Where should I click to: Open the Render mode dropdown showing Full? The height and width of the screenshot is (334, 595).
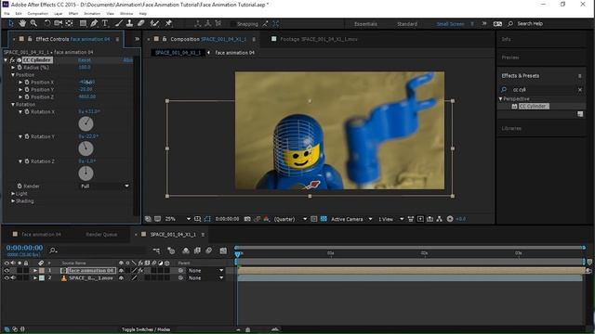click(105, 186)
